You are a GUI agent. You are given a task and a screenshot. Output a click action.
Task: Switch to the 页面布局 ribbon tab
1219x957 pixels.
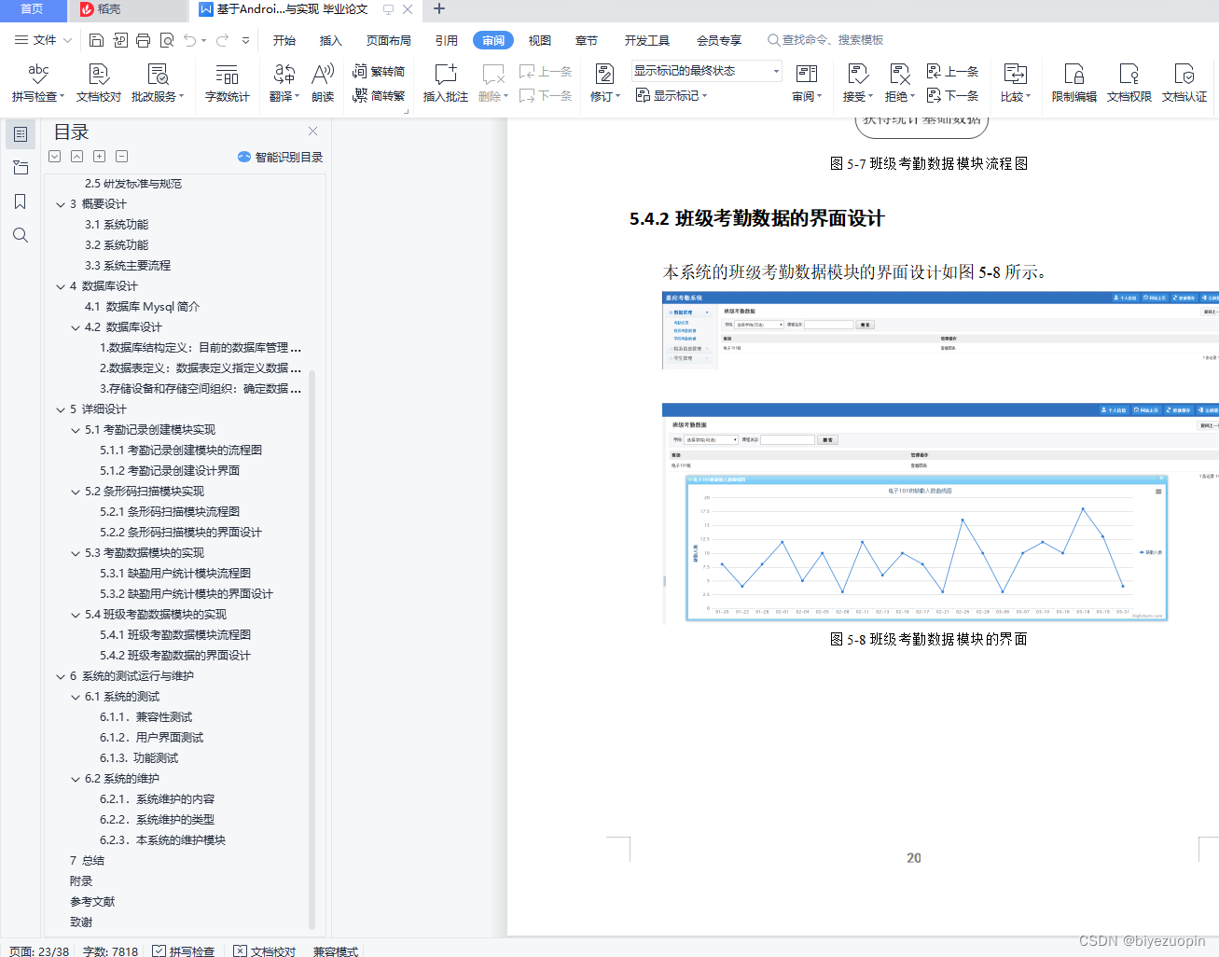coord(389,40)
